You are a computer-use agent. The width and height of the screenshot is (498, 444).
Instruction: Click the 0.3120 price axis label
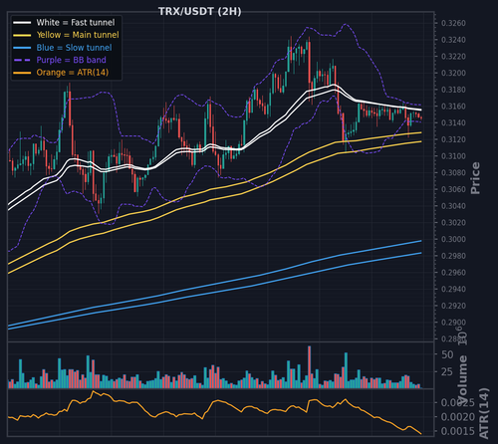click(453, 139)
